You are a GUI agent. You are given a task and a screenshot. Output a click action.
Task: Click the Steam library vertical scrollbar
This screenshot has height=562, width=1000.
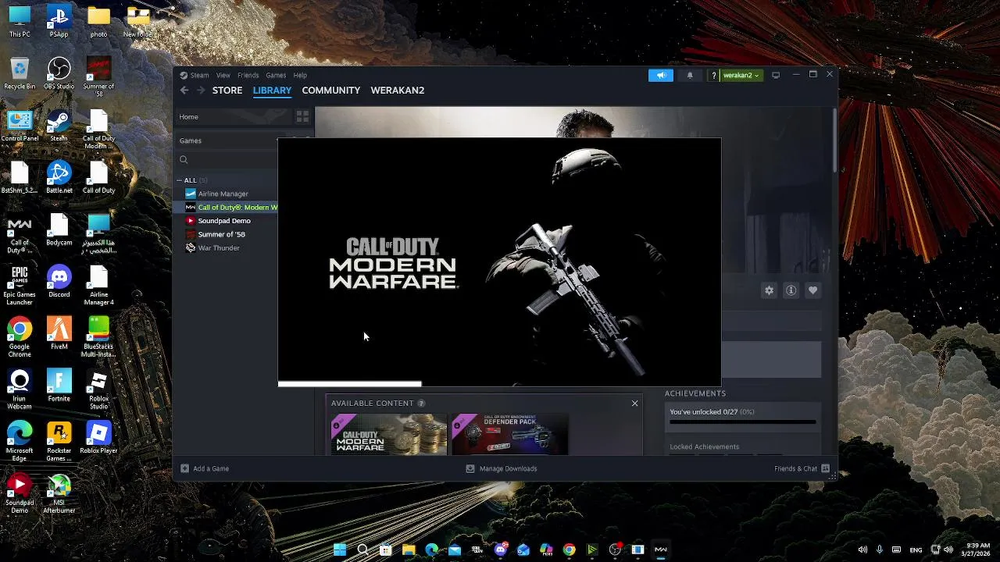coord(834,140)
